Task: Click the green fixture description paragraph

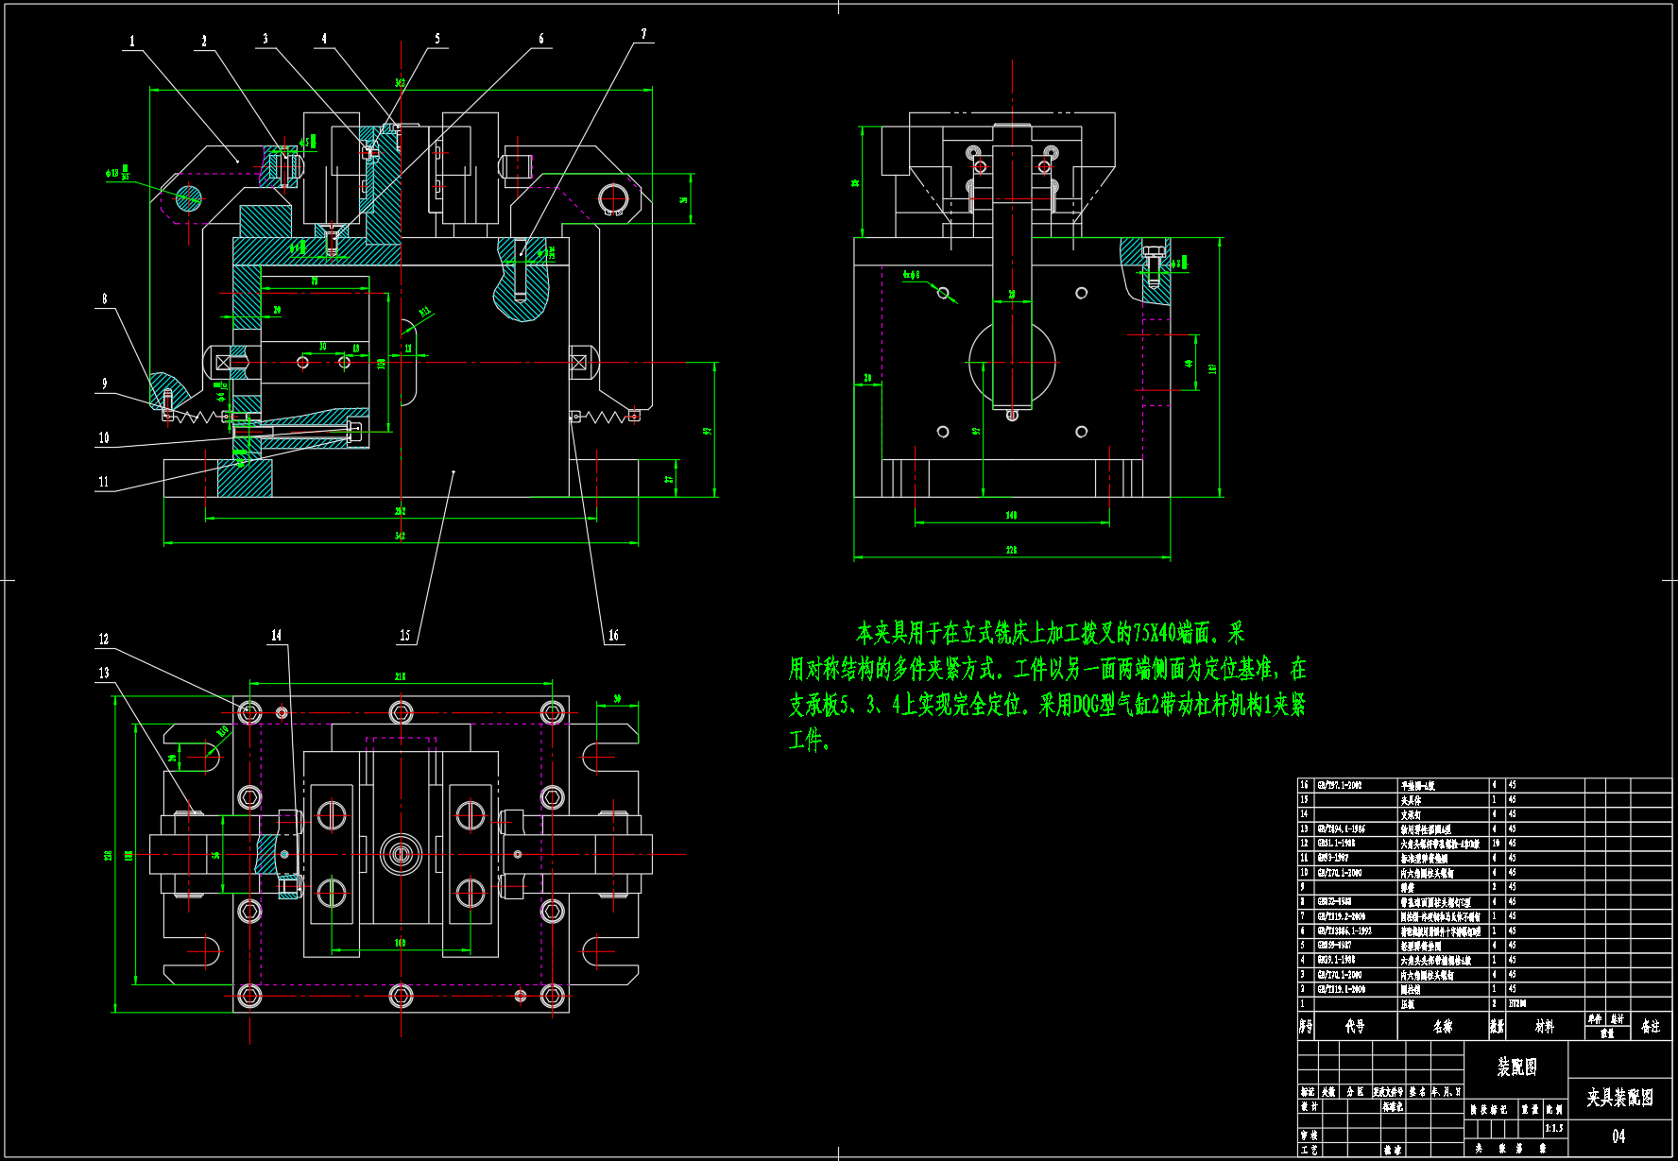Action: pyautogui.click(x=1047, y=686)
